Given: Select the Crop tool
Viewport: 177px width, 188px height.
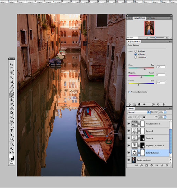Looking at the screenshot, I should (12, 82).
